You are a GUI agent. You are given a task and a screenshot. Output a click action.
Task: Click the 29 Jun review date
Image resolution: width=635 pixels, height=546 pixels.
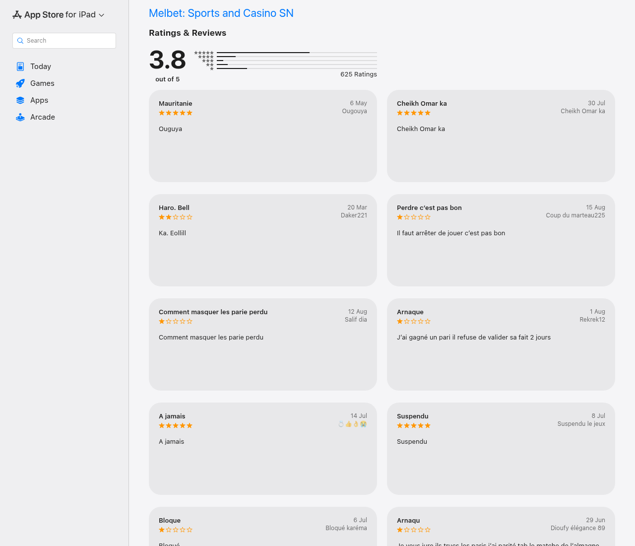(x=595, y=520)
